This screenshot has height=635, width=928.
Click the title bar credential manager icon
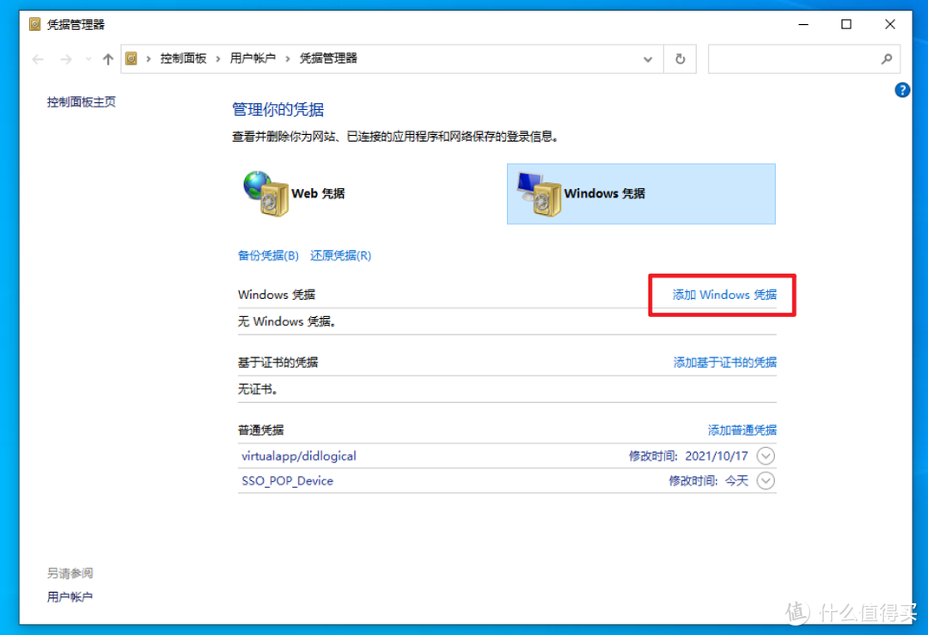35,24
